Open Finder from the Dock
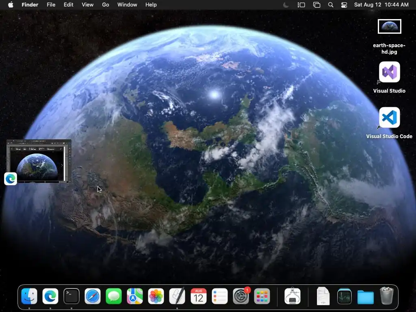 [x=29, y=296]
